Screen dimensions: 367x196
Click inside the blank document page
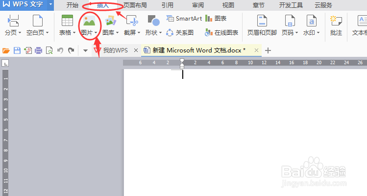pos(245,132)
